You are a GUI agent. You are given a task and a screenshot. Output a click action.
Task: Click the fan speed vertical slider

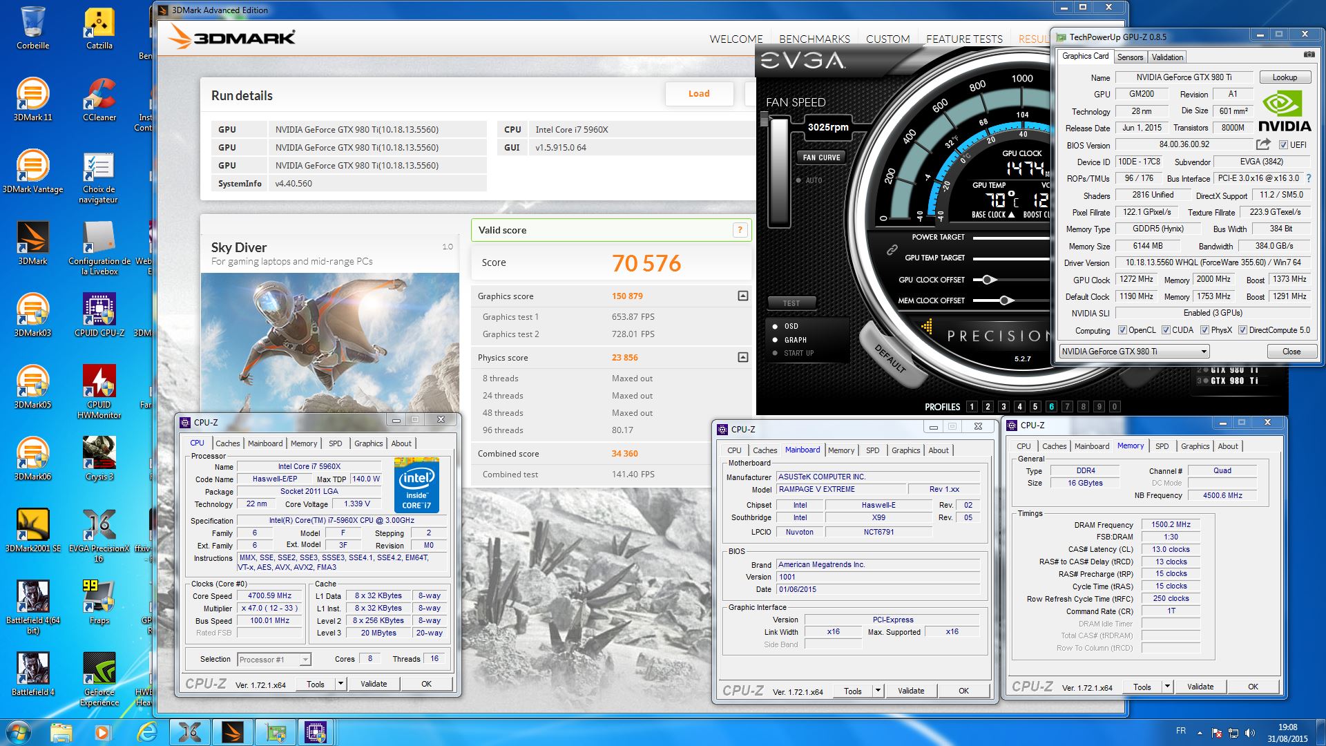[x=779, y=171]
